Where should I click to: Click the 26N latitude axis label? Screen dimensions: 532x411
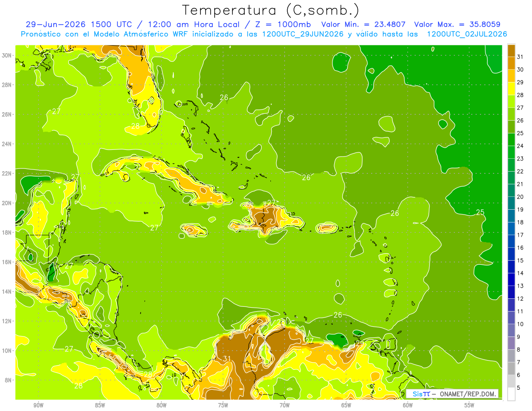point(8,114)
